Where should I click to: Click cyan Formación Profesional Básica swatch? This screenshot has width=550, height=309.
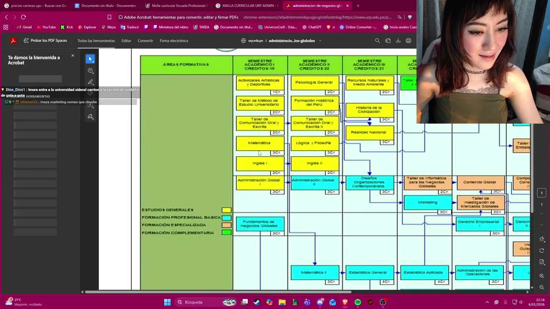coord(226,218)
